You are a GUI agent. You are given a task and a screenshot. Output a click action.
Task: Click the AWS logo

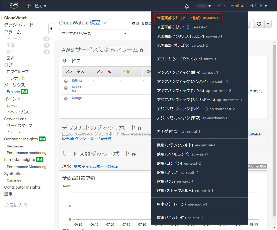[x=14, y=6]
